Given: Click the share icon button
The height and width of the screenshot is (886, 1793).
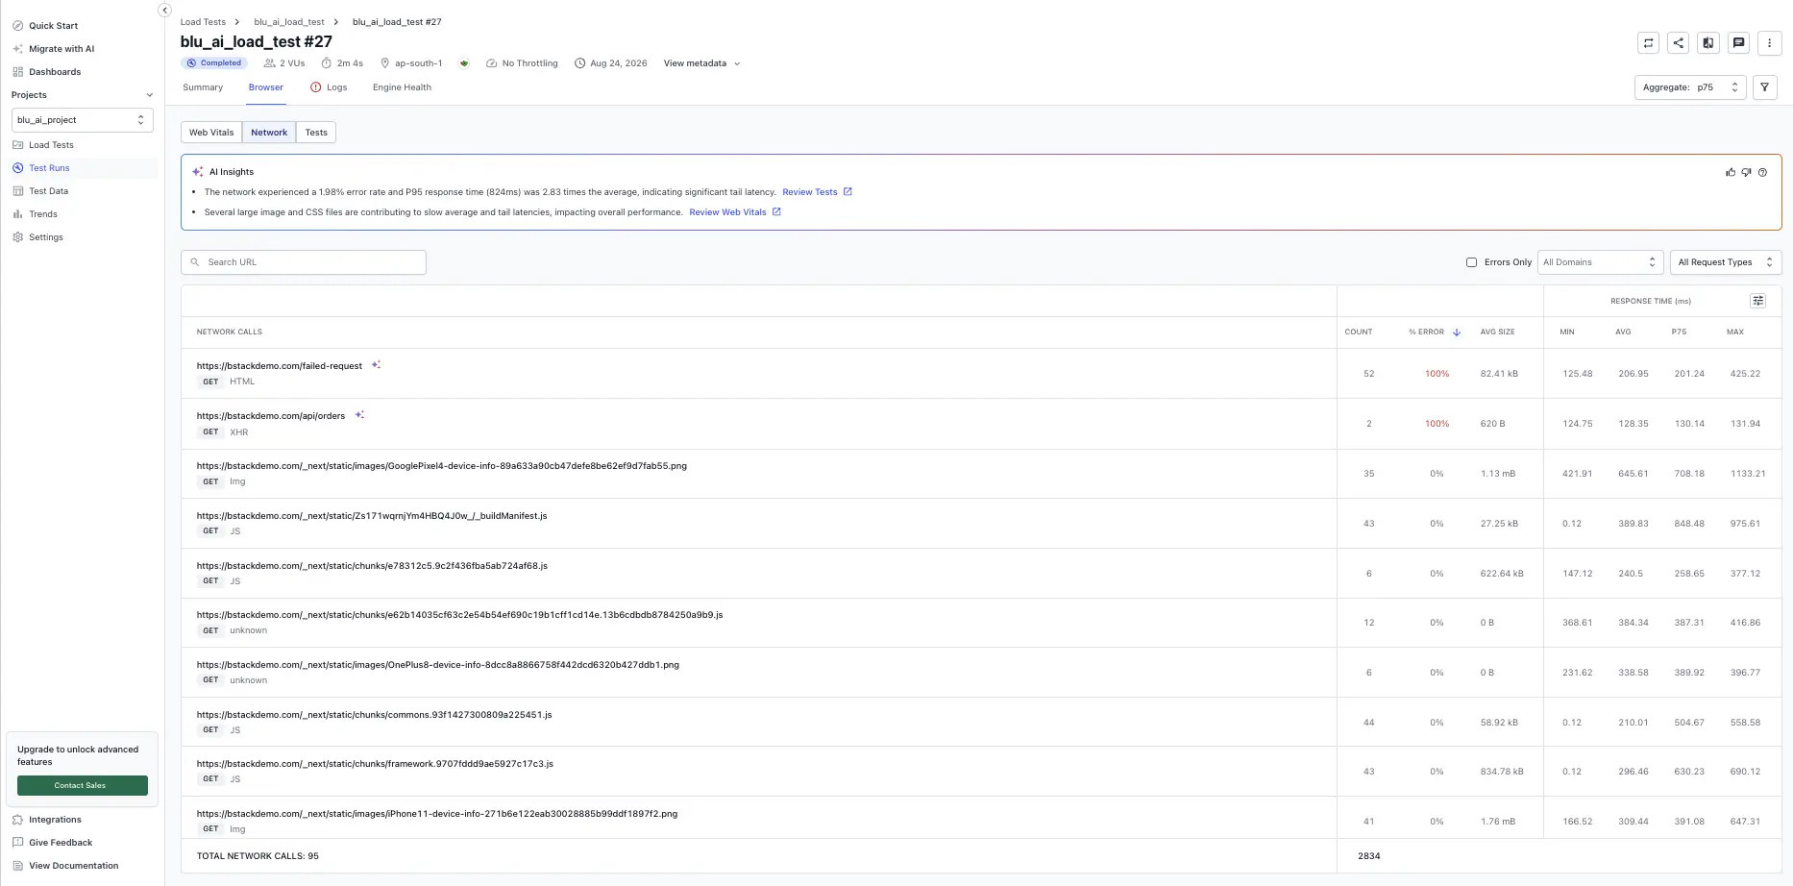Looking at the screenshot, I should point(1678,42).
